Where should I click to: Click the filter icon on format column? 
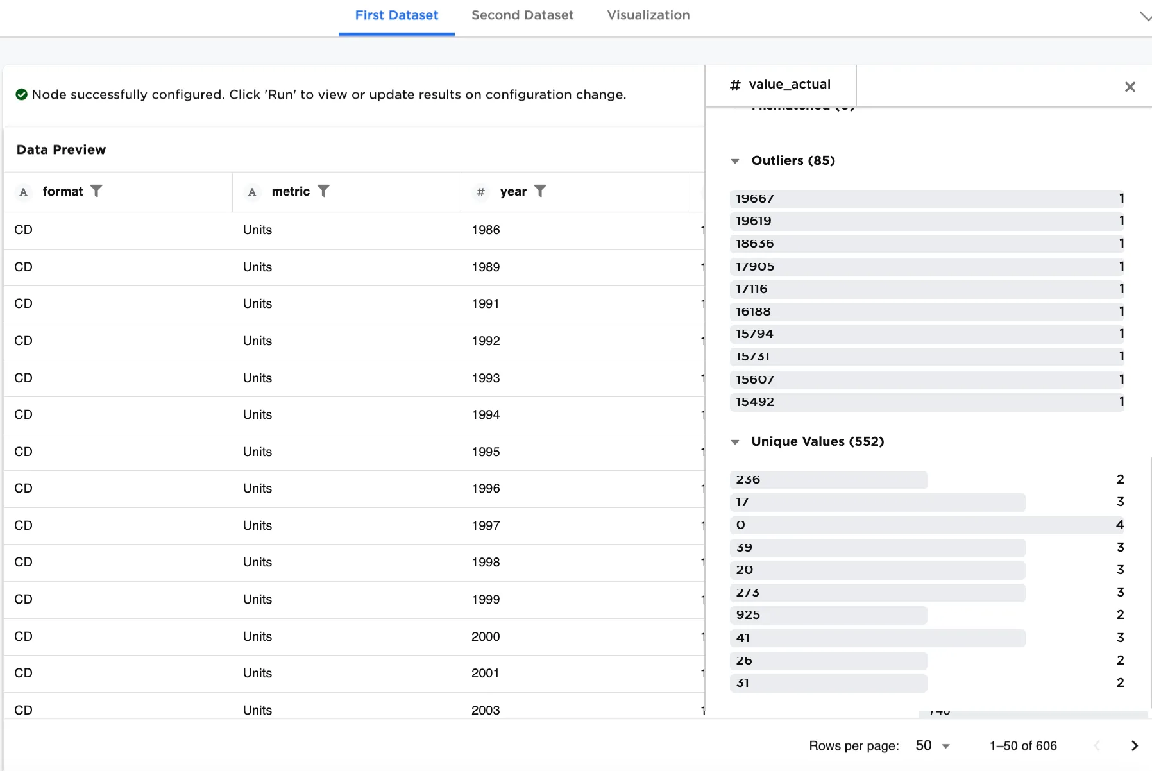(96, 191)
